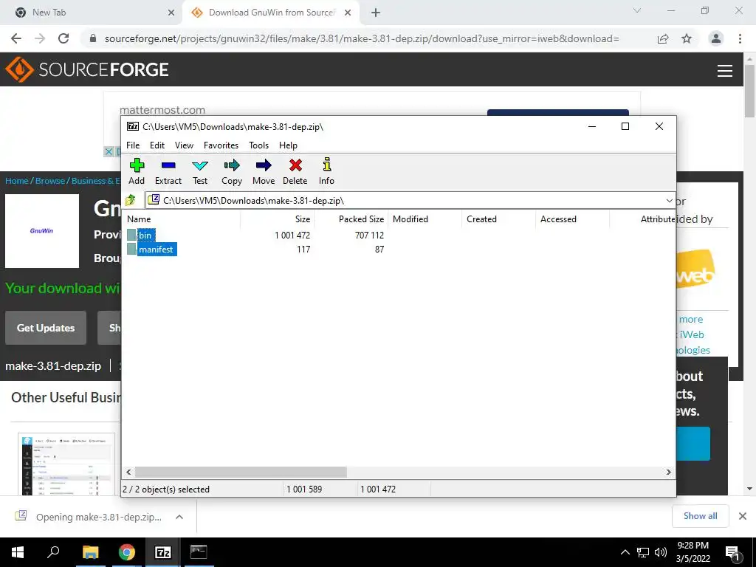Click the 7-Zip path address field
This screenshot has height=567, width=756.
(410, 201)
